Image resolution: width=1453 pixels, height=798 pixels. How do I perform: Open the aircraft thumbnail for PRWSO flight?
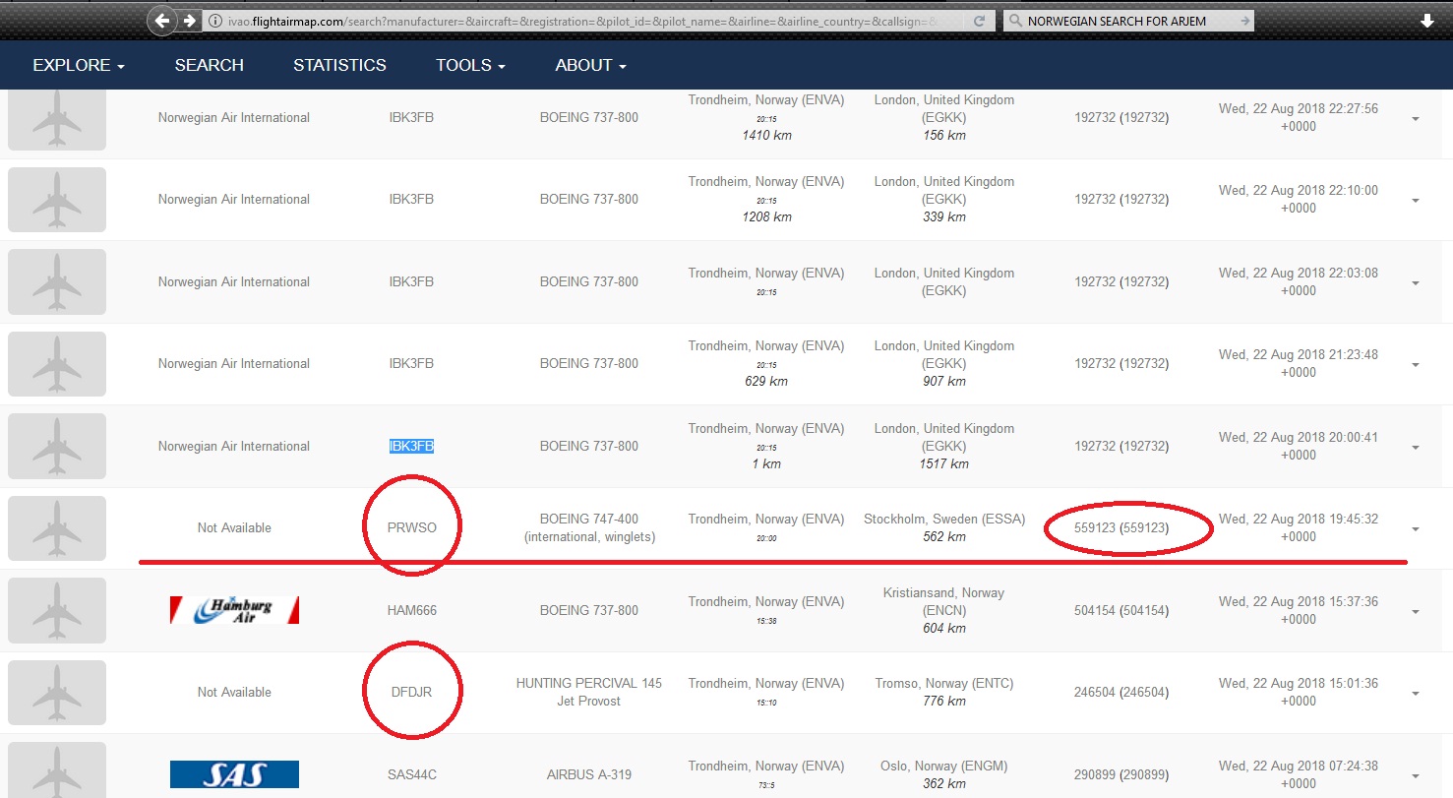56,528
